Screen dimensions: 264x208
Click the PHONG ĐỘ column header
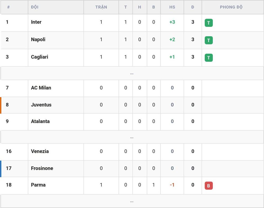coord(231,7)
